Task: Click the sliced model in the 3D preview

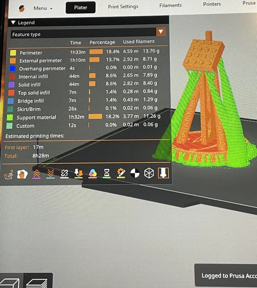Action: pos(204,103)
